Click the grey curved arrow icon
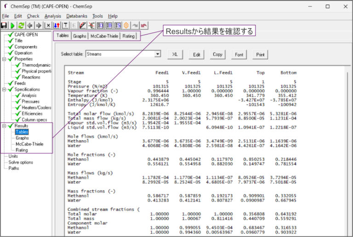Screen dimensions: 353x237 tap(135, 25)
